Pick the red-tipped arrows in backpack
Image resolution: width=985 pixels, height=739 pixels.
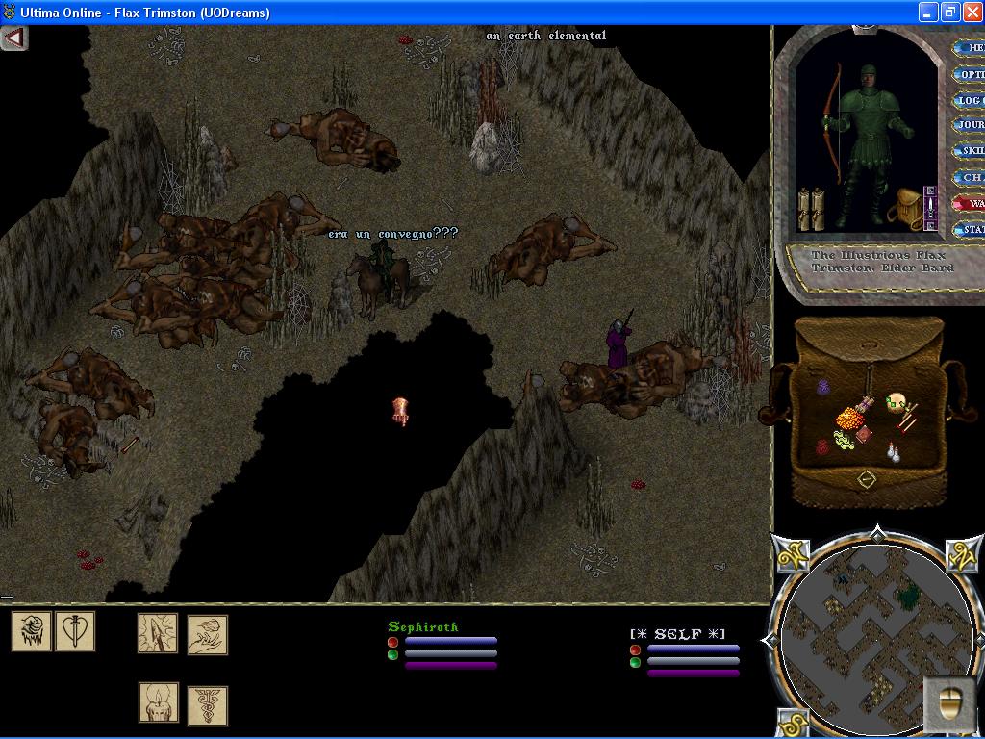tap(906, 420)
